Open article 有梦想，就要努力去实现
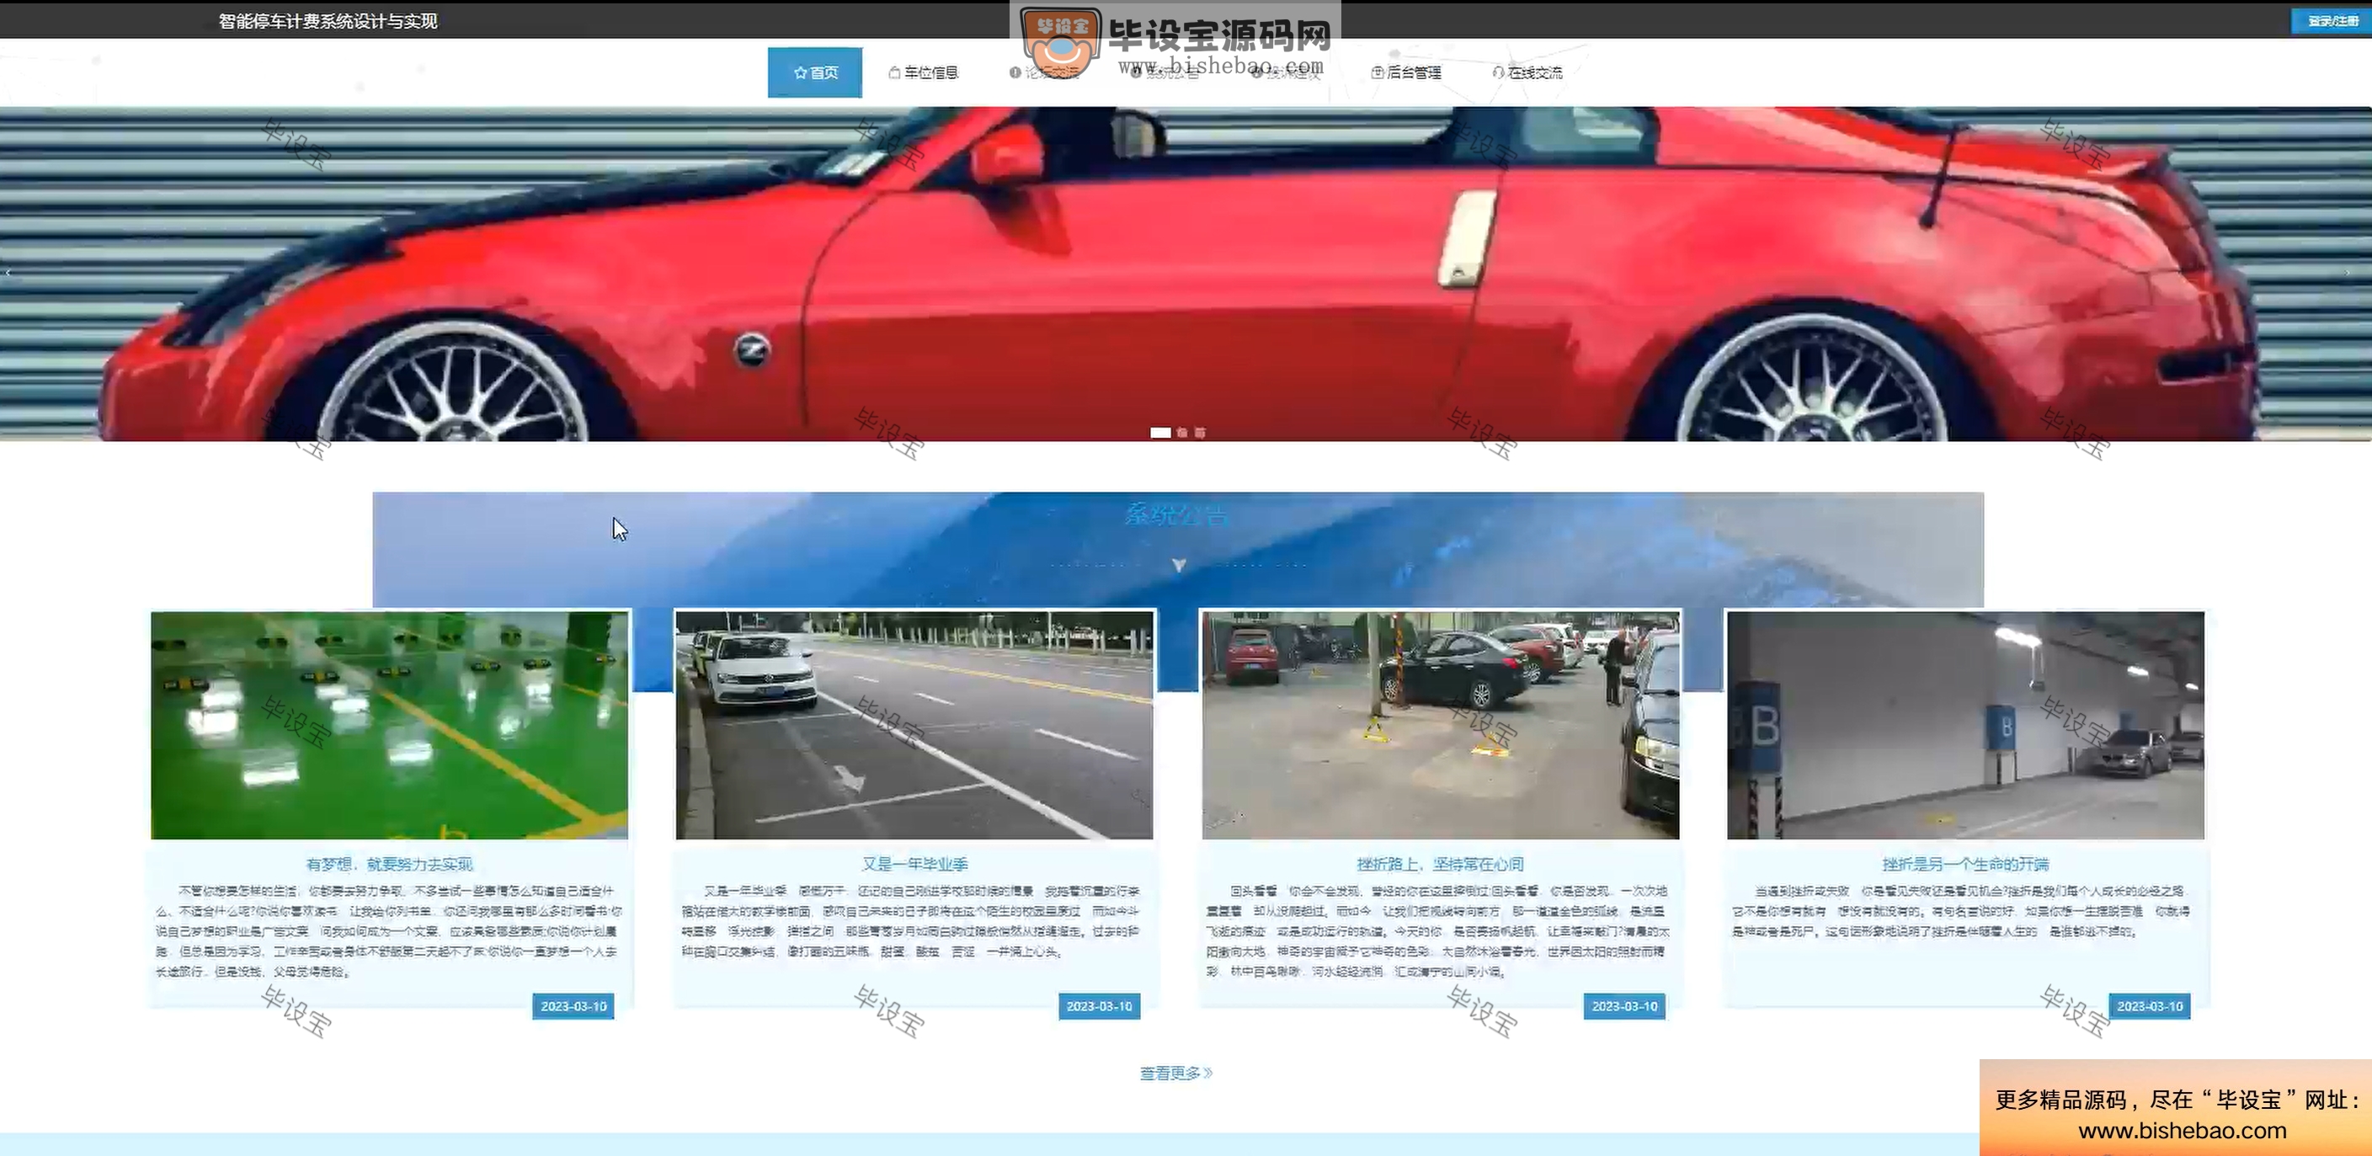The height and width of the screenshot is (1156, 2372). pyautogui.click(x=390, y=864)
